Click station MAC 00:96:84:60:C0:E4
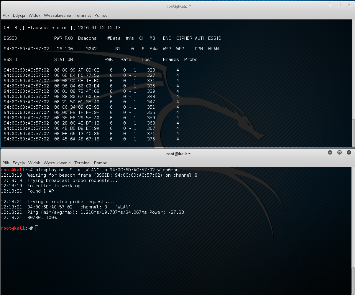Image resolution: width=355 pixels, height=295 pixels. 77,86
